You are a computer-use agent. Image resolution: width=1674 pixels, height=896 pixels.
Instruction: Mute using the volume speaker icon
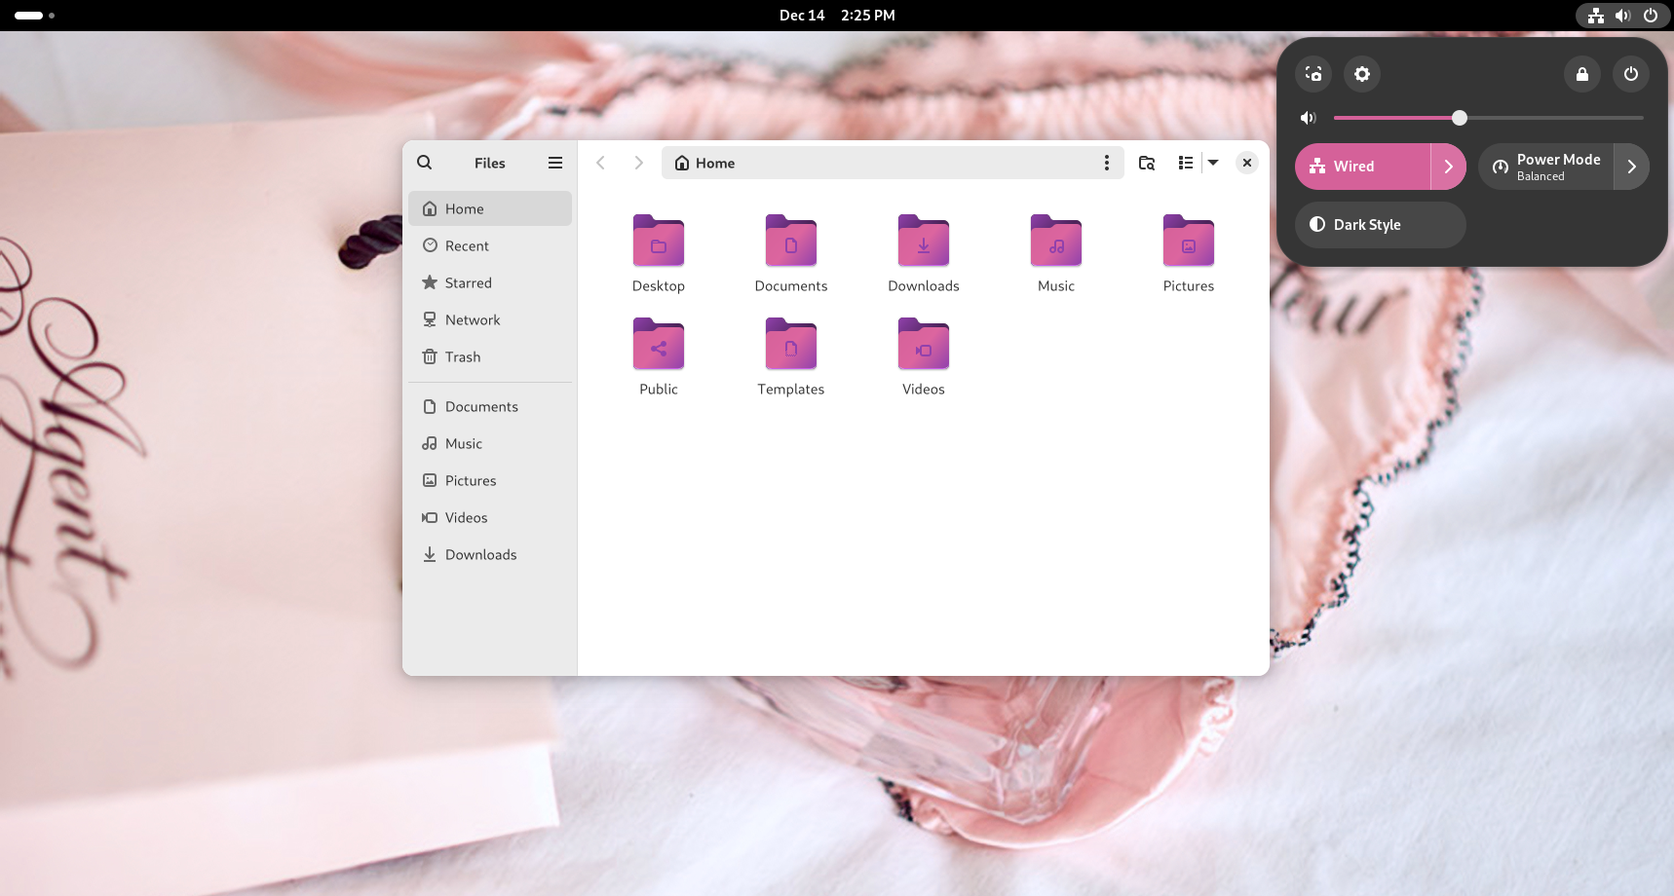[1309, 118]
